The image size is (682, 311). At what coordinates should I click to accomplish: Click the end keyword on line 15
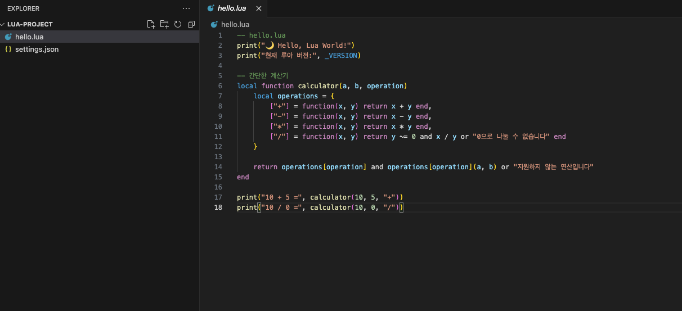pyautogui.click(x=243, y=177)
